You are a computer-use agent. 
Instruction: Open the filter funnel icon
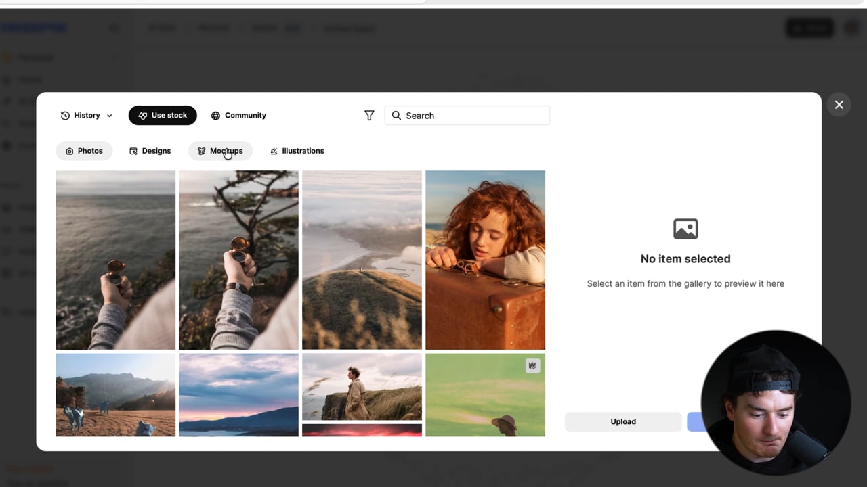point(369,116)
